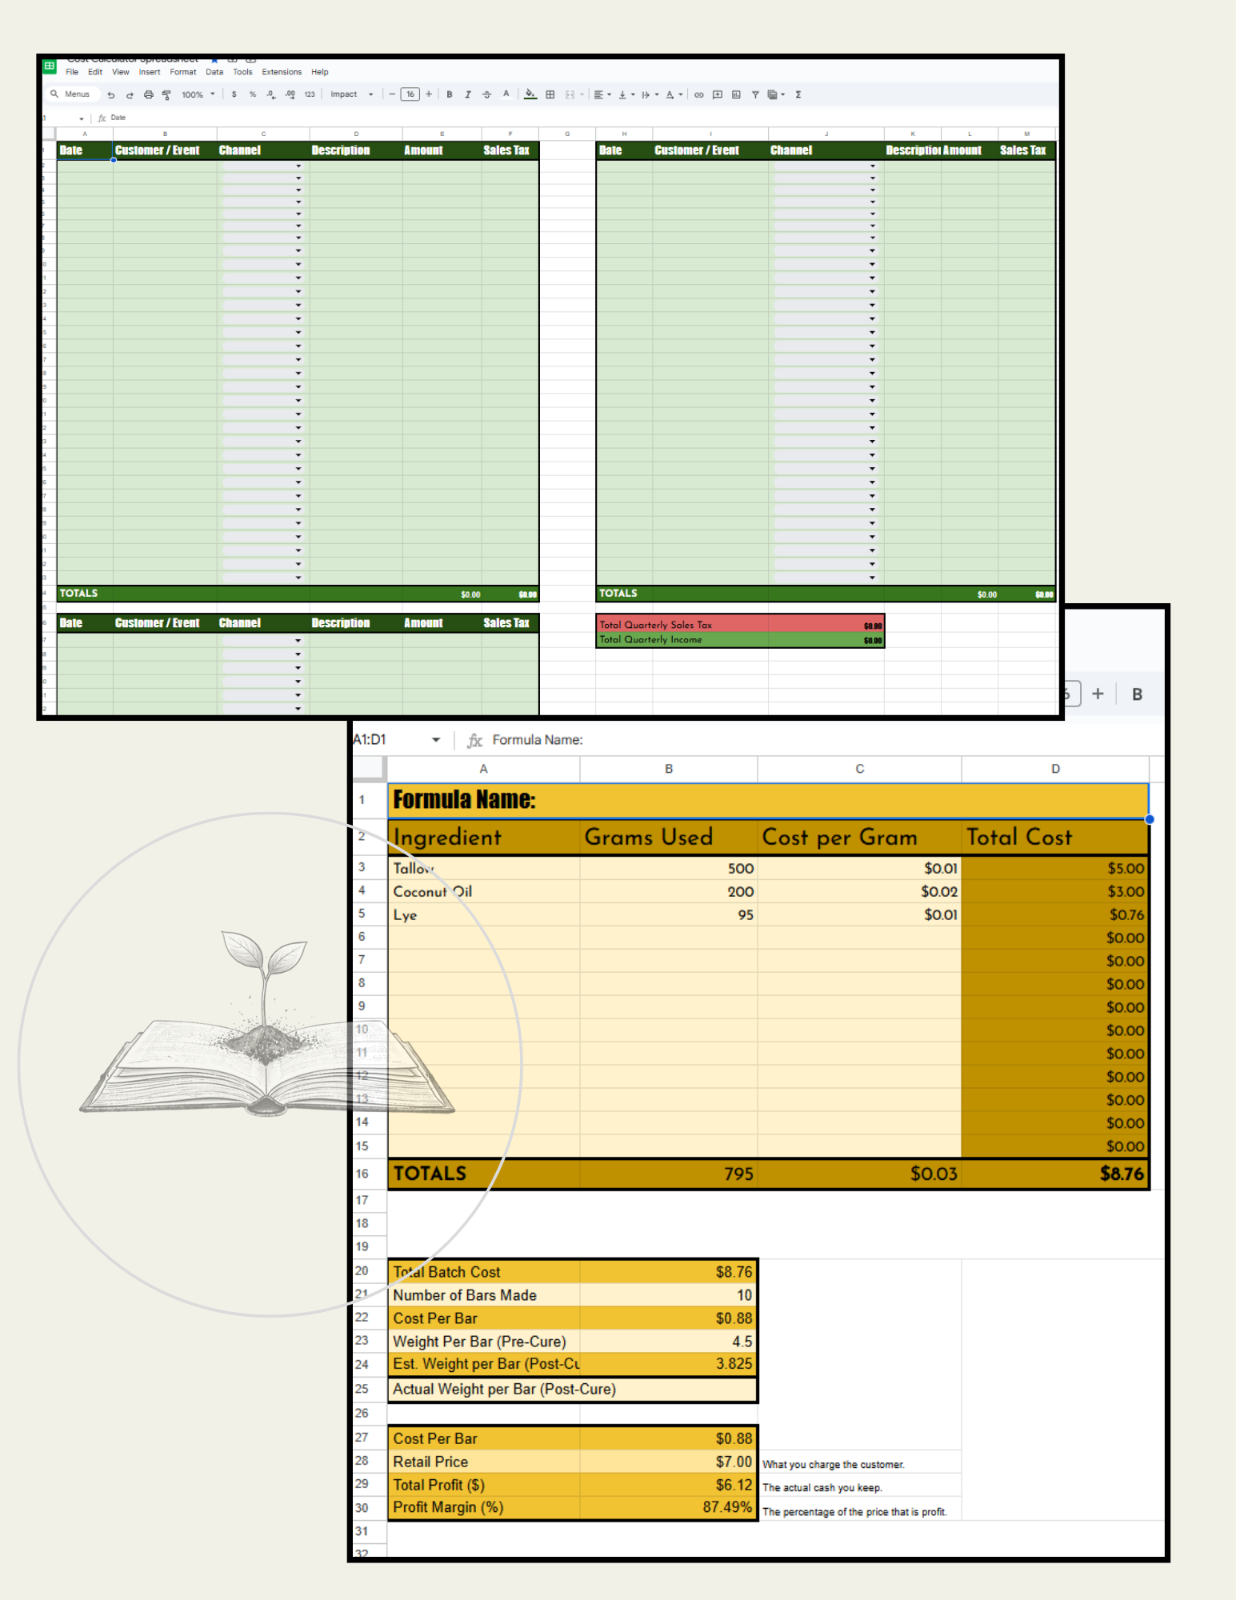This screenshot has height=1600, width=1236.
Task: Open the Extensions menu
Action: pos(282,72)
